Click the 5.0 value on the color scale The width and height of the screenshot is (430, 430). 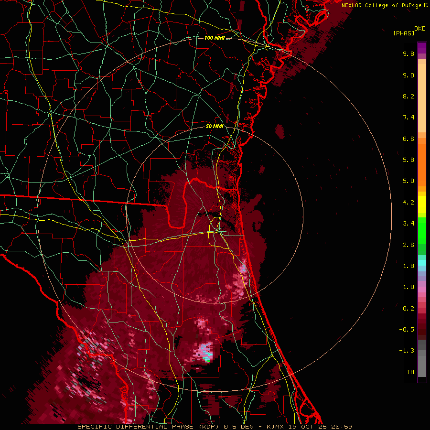(x=408, y=181)
